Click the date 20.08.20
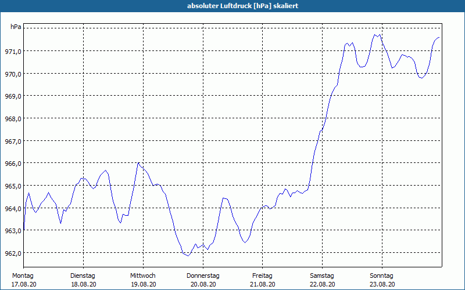 click(203, 284)
